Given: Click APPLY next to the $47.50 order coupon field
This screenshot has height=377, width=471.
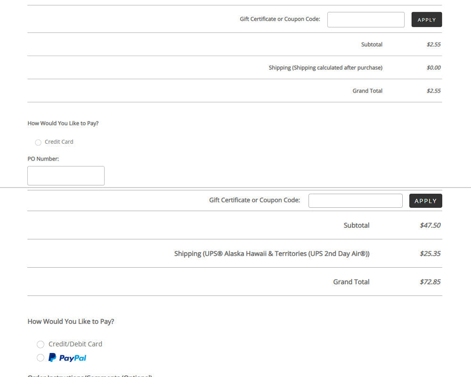Looking at the screenshot, I should (x=426, y=201).
